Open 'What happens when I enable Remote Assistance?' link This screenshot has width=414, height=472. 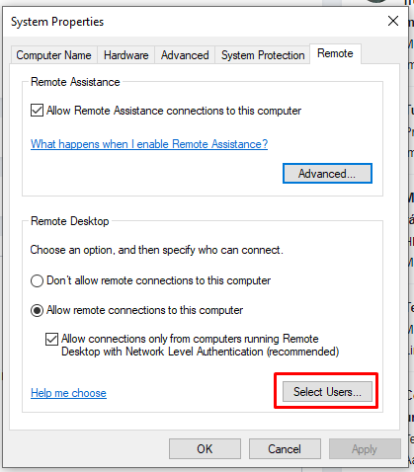click(149, 144)
